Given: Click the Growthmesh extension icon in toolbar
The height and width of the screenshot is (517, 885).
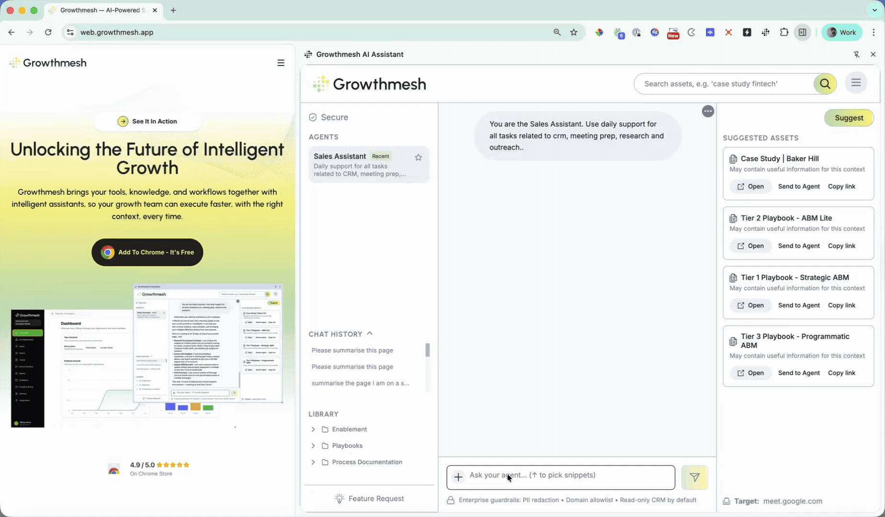Looking at the screenshot, I should point(766,32).
